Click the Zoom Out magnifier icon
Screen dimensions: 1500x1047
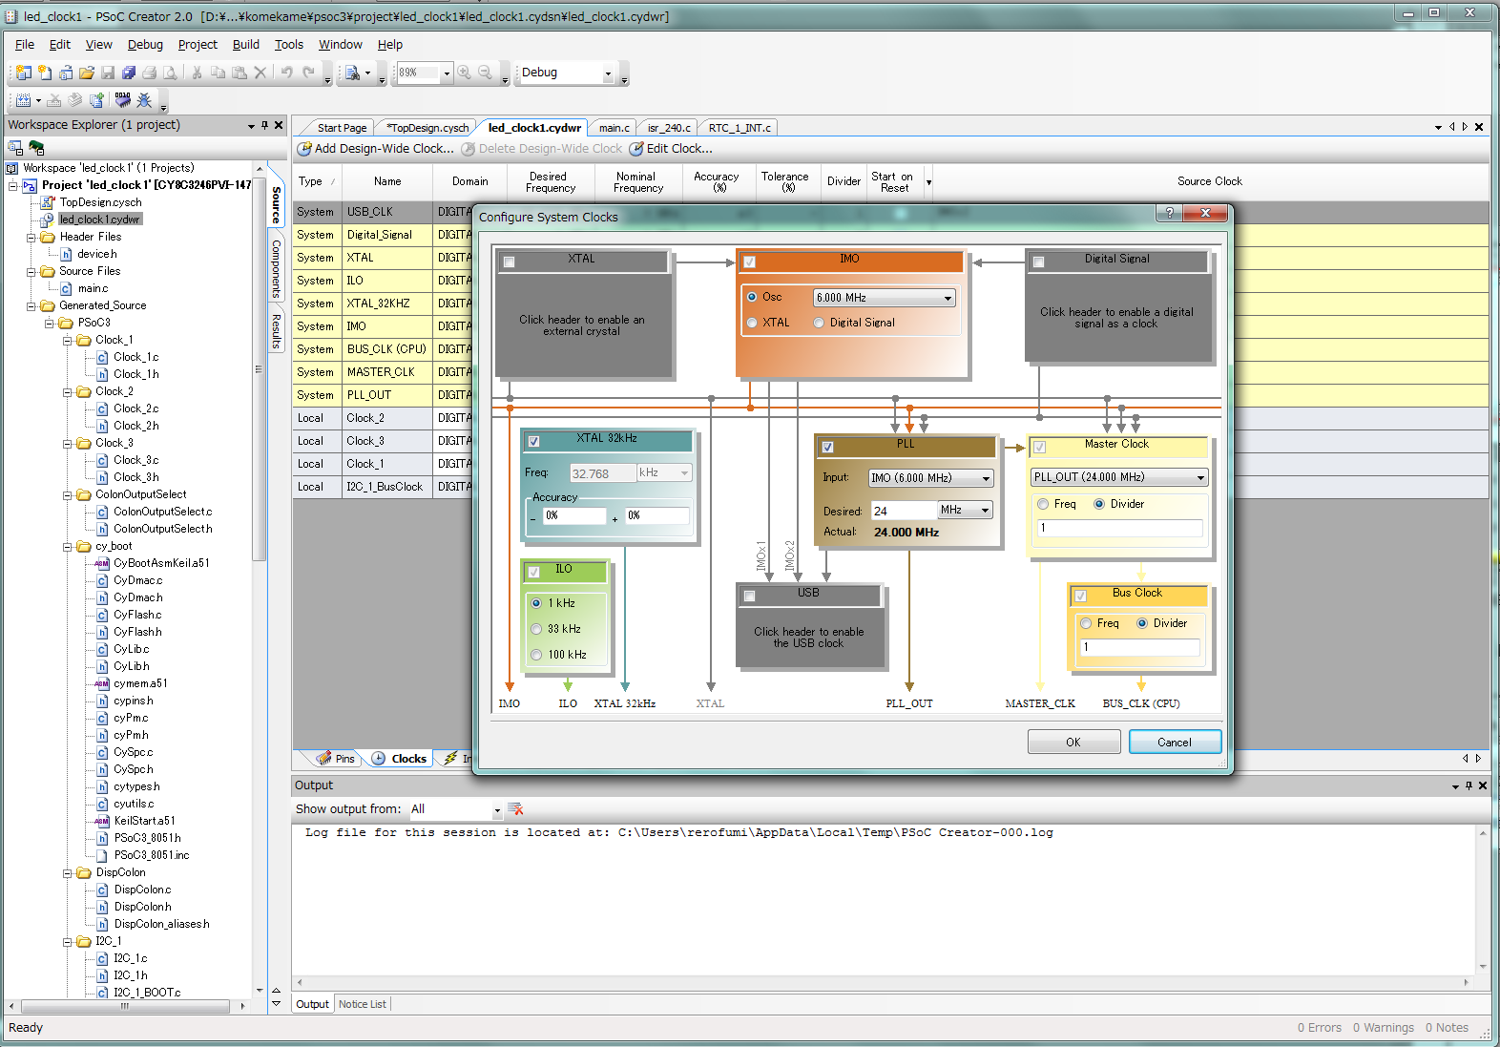coord(485,73)
